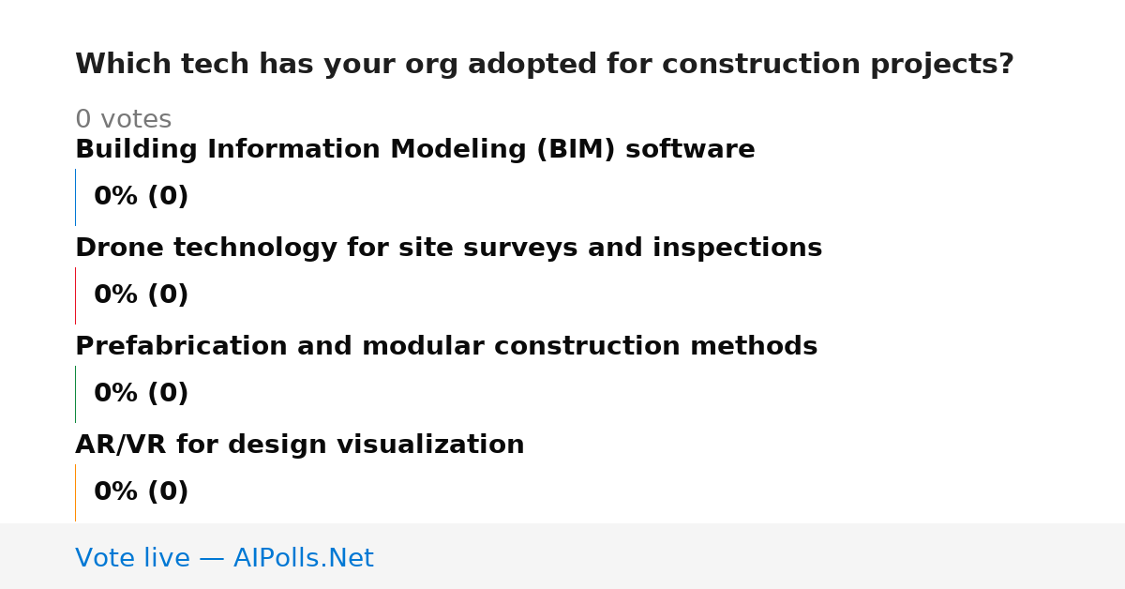Screen dimensions: 1125x589
Task: Click the 'Vote live' text
Action: point(132,559)
